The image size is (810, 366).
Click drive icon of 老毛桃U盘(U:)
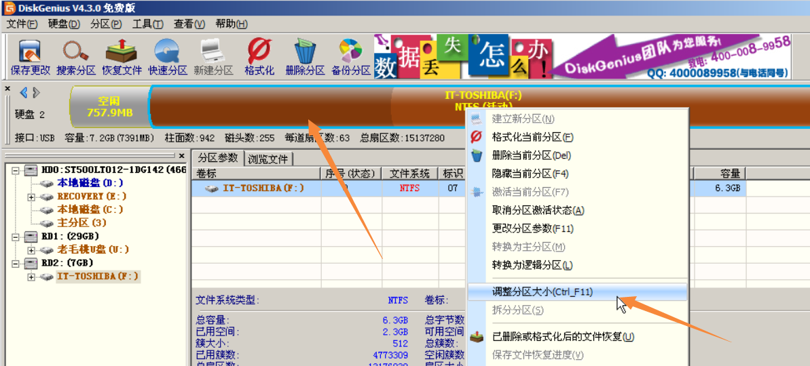coord(47,250)
